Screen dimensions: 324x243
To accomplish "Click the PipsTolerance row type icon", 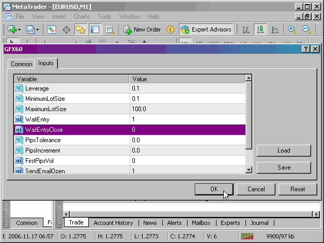I will click(19, 140).
